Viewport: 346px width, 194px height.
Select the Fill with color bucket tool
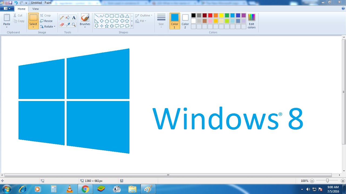68,18
